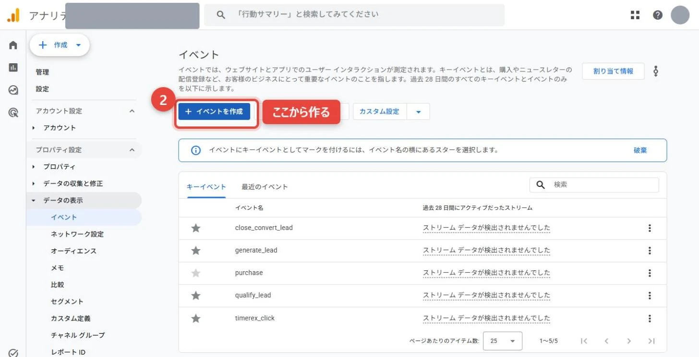Click stream data text in purchase row

(486, 273)
